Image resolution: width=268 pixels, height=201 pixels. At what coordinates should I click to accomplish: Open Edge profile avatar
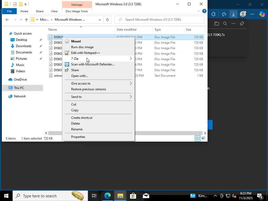click(x=243, y=14)
